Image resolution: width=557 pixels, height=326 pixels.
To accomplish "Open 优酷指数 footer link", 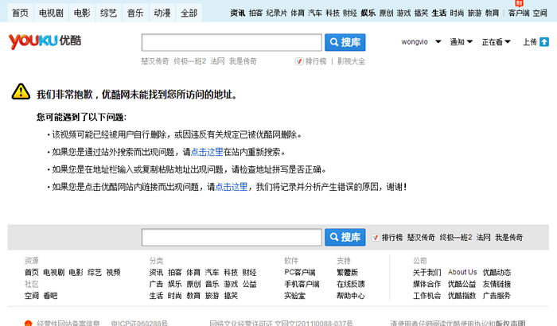I will tap(462, 296).
